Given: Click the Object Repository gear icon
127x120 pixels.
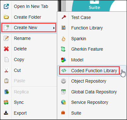Looking at the screenshot, I should pyautogui.click(x=63, y=81).
